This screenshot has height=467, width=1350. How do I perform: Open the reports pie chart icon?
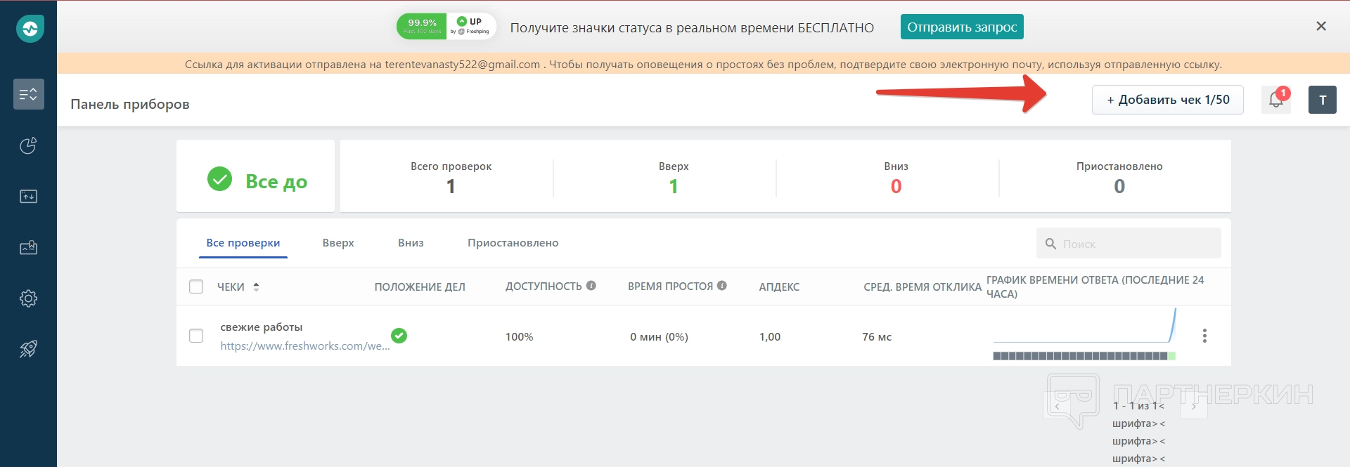click(x=29, y=145)
